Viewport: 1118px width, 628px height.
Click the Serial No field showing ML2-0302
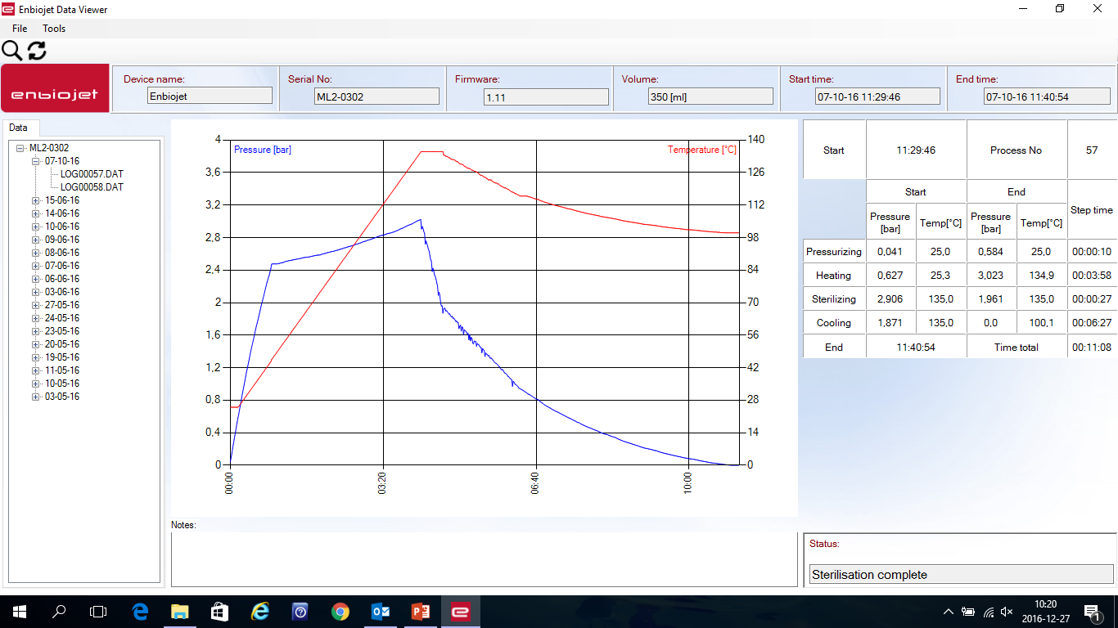point(376,96)
